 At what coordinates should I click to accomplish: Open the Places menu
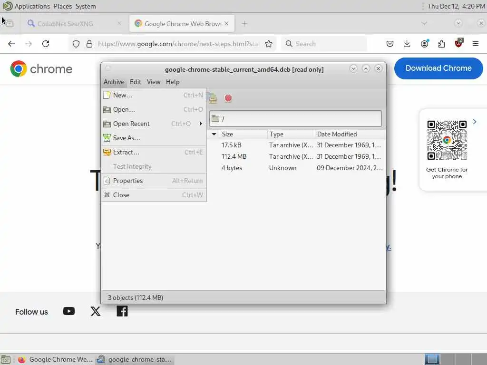tap(62, 6)
